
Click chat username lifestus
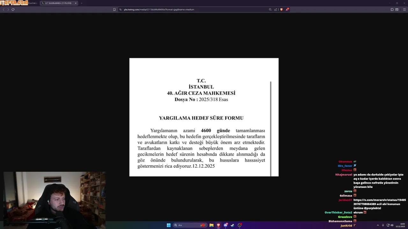[347, 170]
